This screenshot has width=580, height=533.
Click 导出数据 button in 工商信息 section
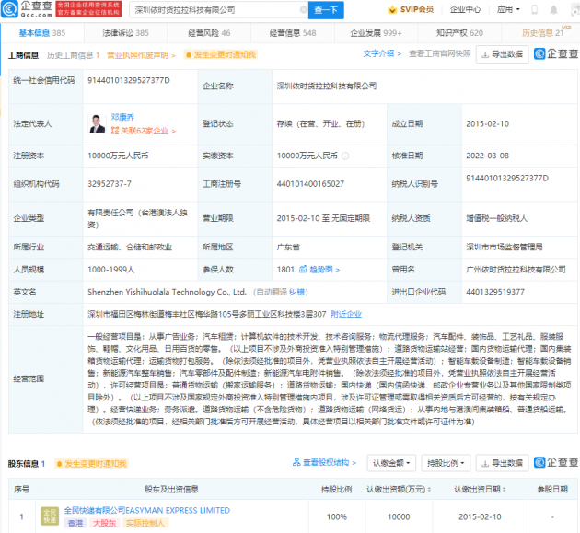[x=502, y=54]
